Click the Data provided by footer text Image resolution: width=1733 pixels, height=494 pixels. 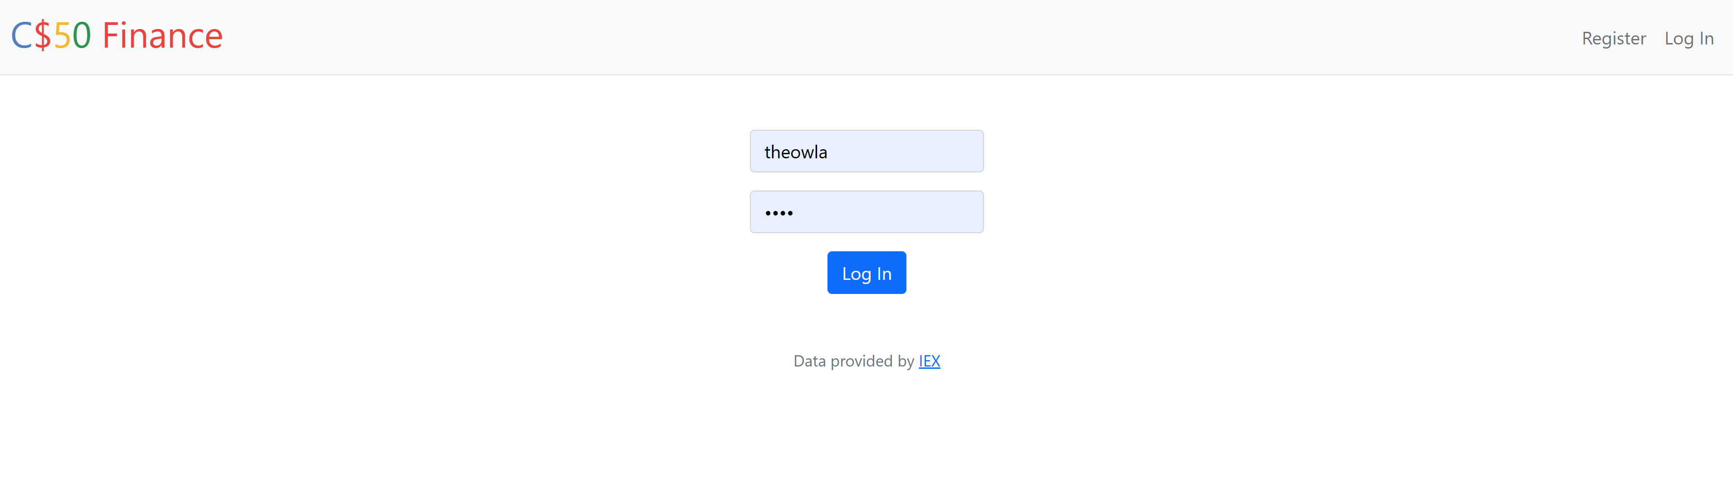tap(853, 362)
